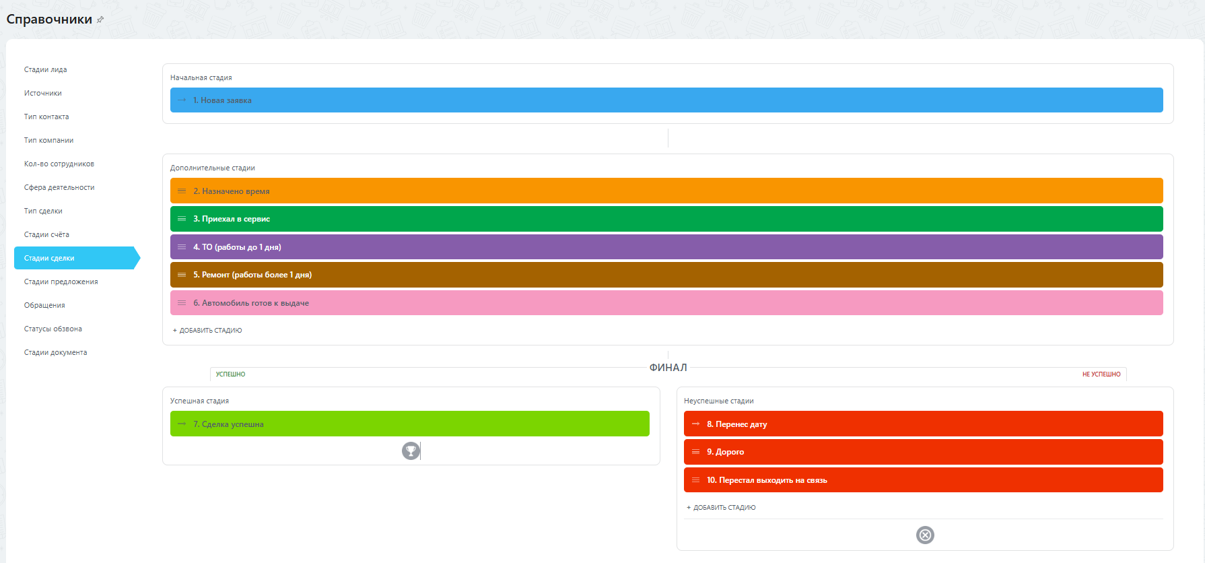Grab the drag handle of Назначено время stage
The height and width of the screenshot is (563, 1205).
pyautogui.click(x=182, y=191)
